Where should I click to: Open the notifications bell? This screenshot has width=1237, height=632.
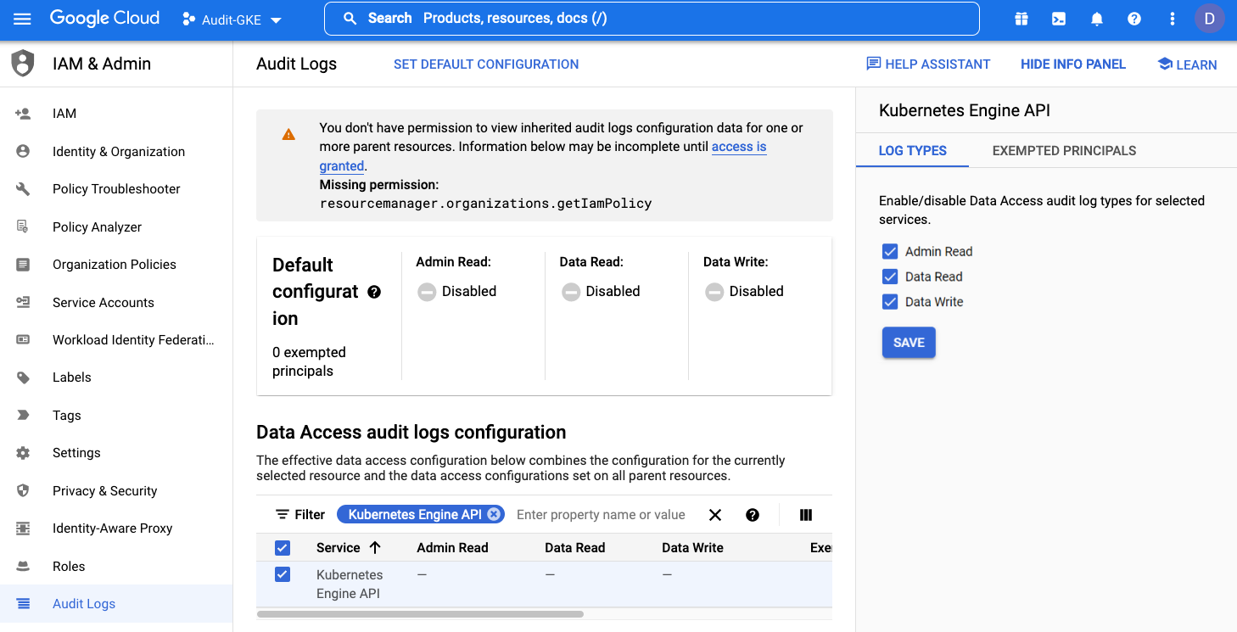(x=1097, y=19)
